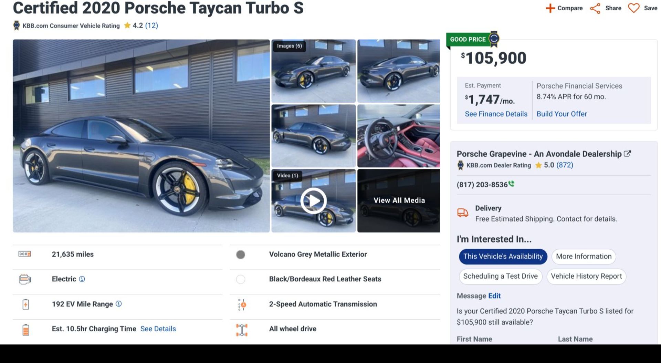The image size is (661, 363).
Task: Open the rear-quarter view thumbnail at top right
Action: [399, 71]
